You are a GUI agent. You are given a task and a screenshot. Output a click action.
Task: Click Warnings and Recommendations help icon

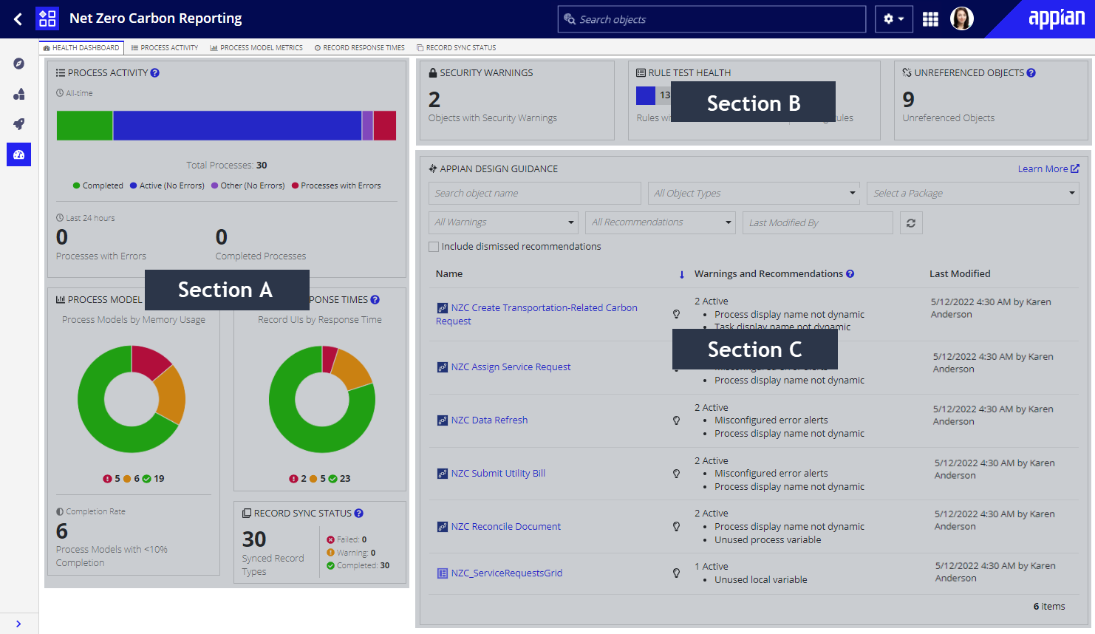pos(850,273)
